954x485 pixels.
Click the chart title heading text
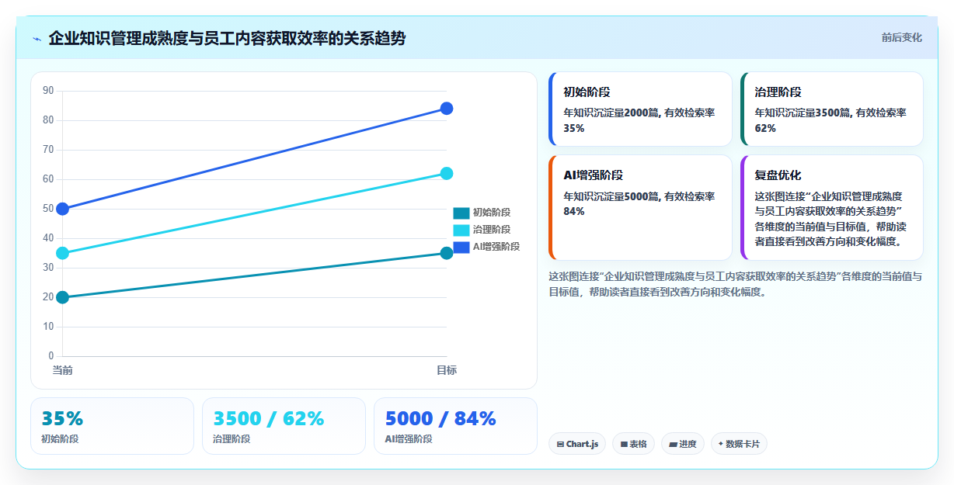(x=227, y=38)
